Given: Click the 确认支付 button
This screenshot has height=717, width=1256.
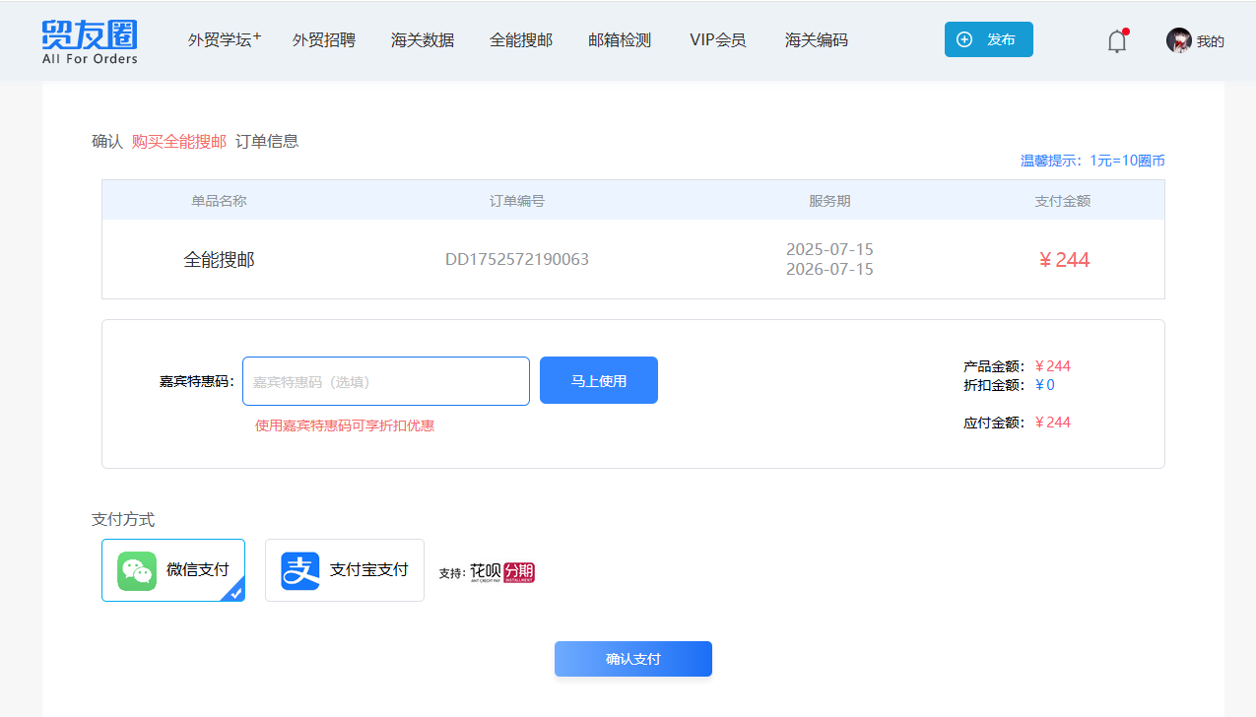Looking at the screenshot, I should tap(633, 659).
